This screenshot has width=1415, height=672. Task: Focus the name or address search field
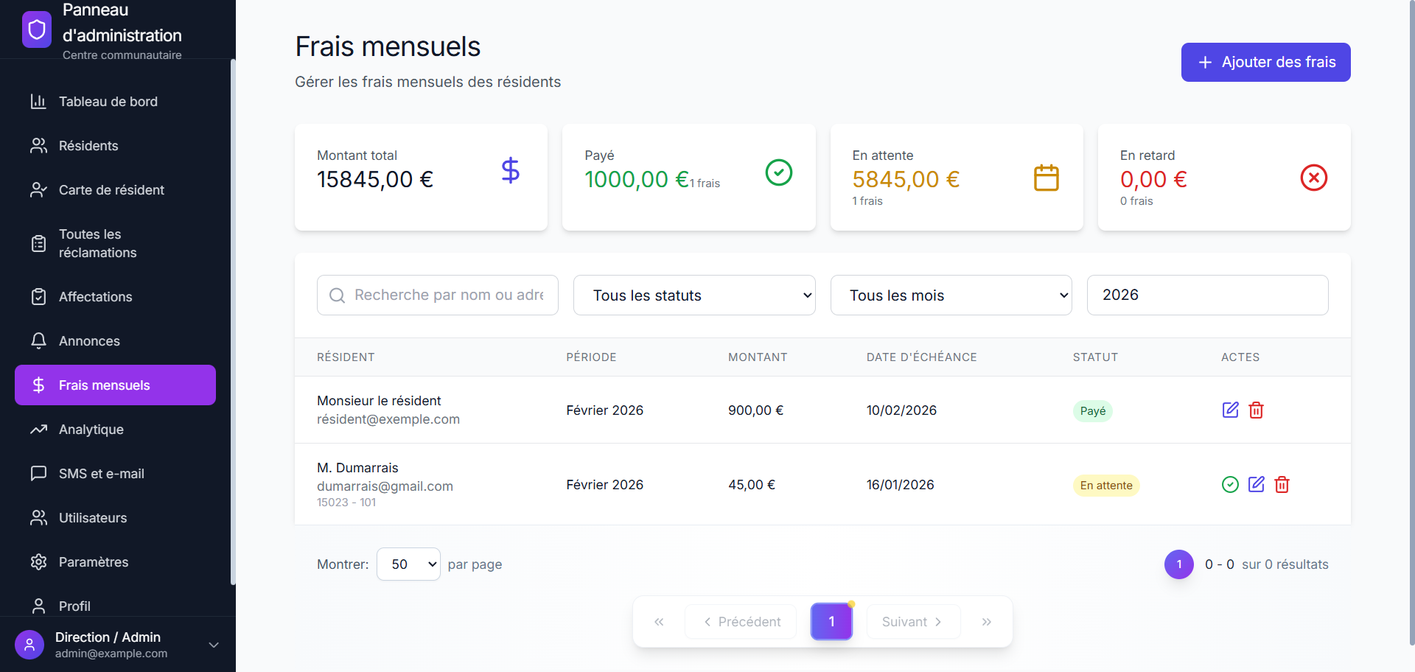click(448, 295)
